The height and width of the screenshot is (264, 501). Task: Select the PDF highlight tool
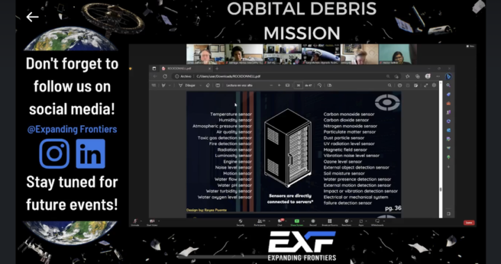pyautogui.click(x=164, y=85)
